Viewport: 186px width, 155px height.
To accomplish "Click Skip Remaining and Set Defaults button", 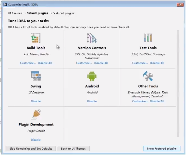I will tap(31, 149).
